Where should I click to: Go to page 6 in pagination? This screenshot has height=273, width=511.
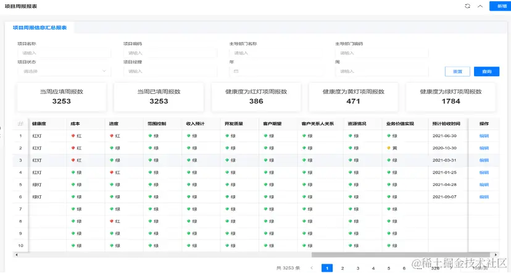pos(404,268)
